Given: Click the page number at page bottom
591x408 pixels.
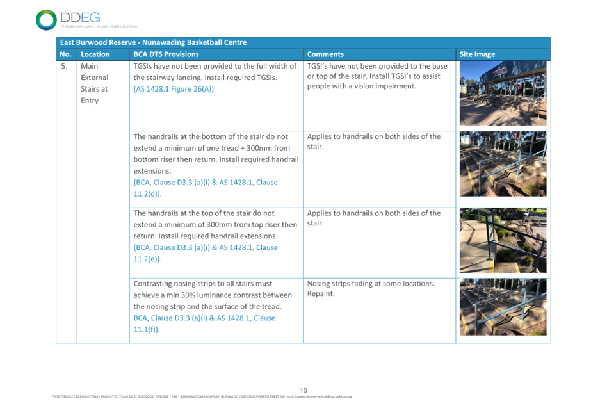Looking at the screenshot, I should [x=304, y=390].
